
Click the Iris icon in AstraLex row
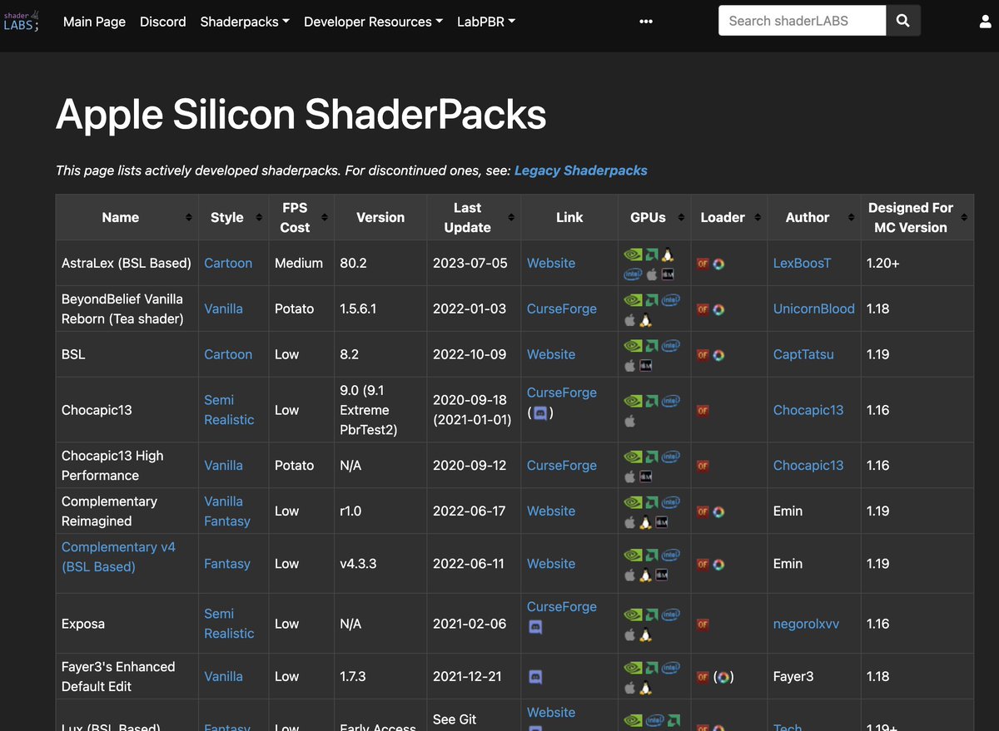click(718, 264)
